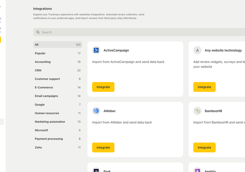This screenshot has height=172, width=245.
Task: Click the Any website technology letter A icon
Action: click(197, 50)
